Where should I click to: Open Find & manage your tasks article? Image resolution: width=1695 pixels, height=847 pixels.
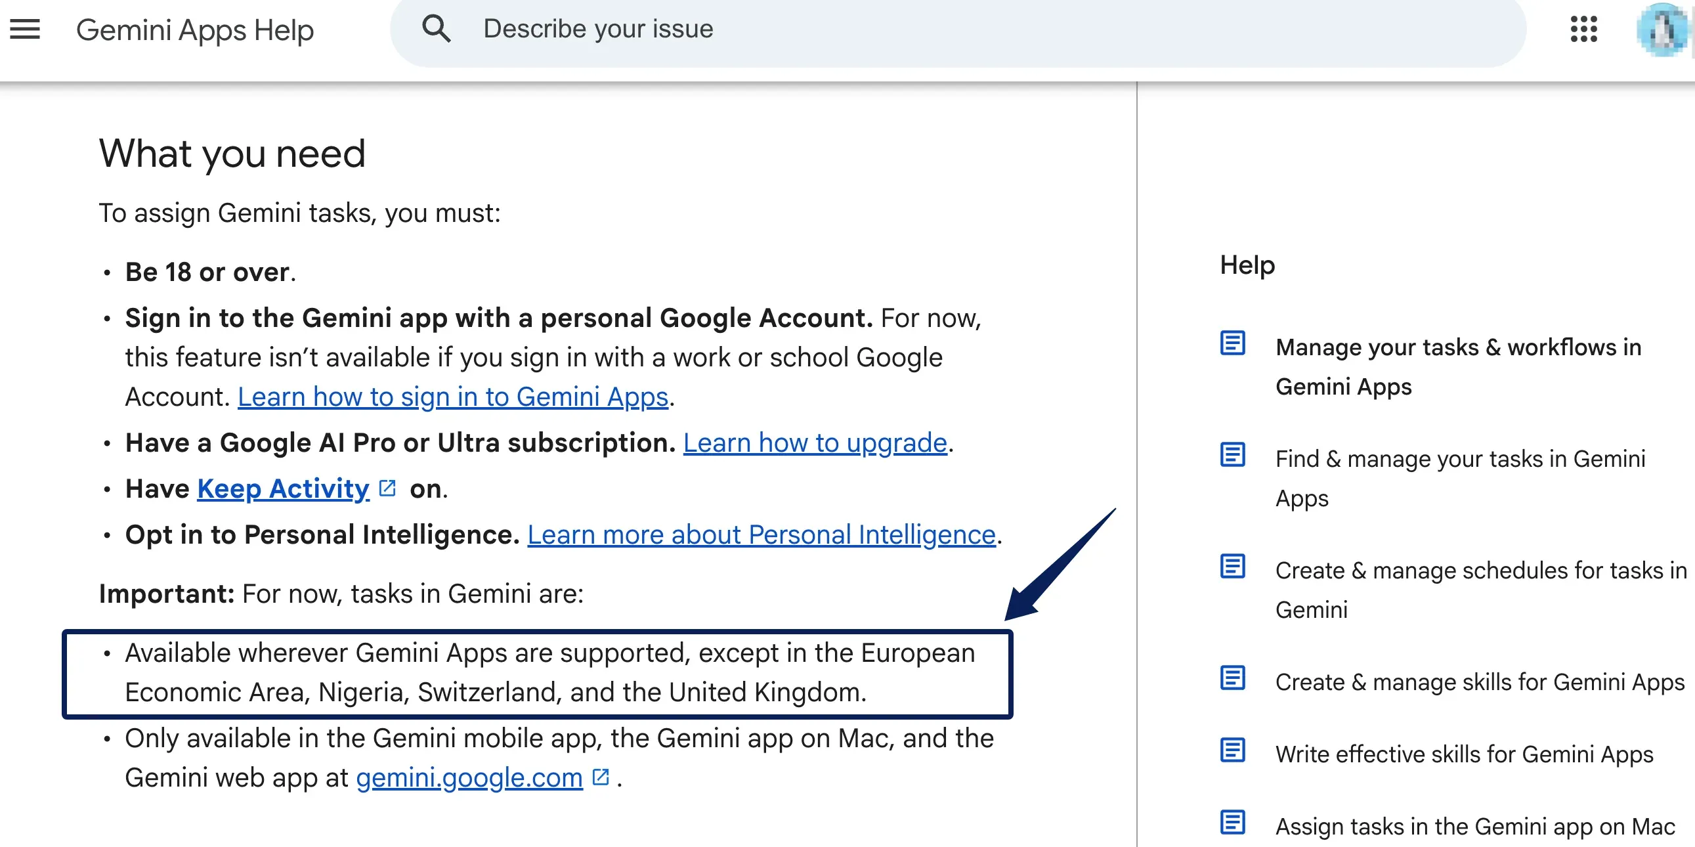(x=1460, y=479)
